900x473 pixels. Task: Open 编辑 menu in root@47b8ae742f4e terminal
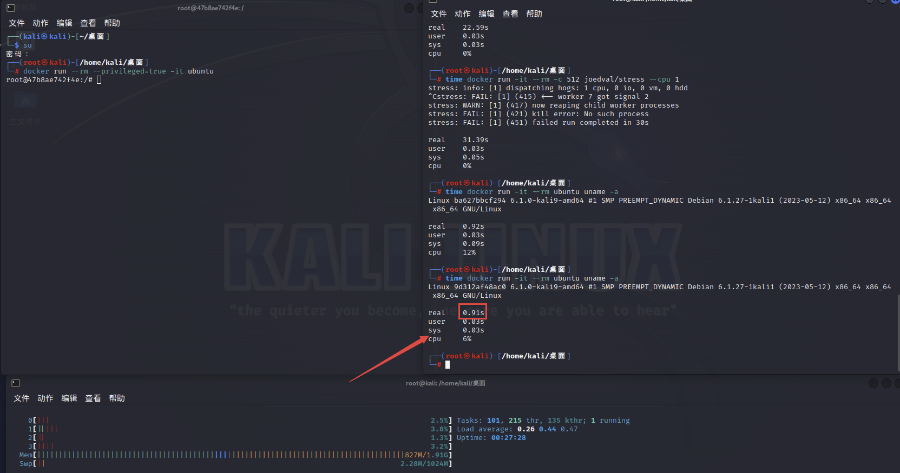coord(64,23)
